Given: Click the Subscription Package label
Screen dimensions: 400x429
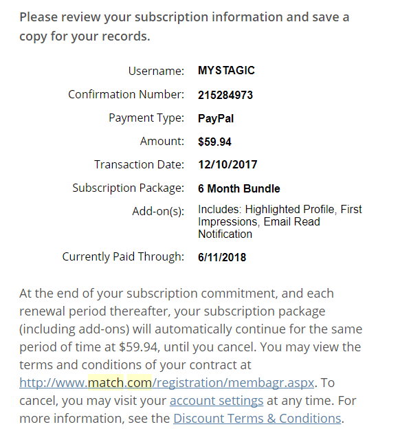Looking at the screenshot, I should (x=129, y=188).
